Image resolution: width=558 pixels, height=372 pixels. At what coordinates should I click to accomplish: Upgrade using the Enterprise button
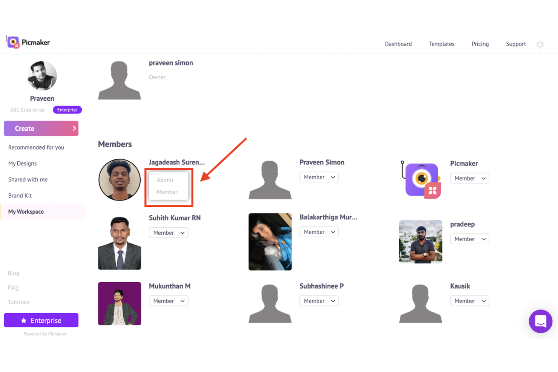click(x=41, y=320)
